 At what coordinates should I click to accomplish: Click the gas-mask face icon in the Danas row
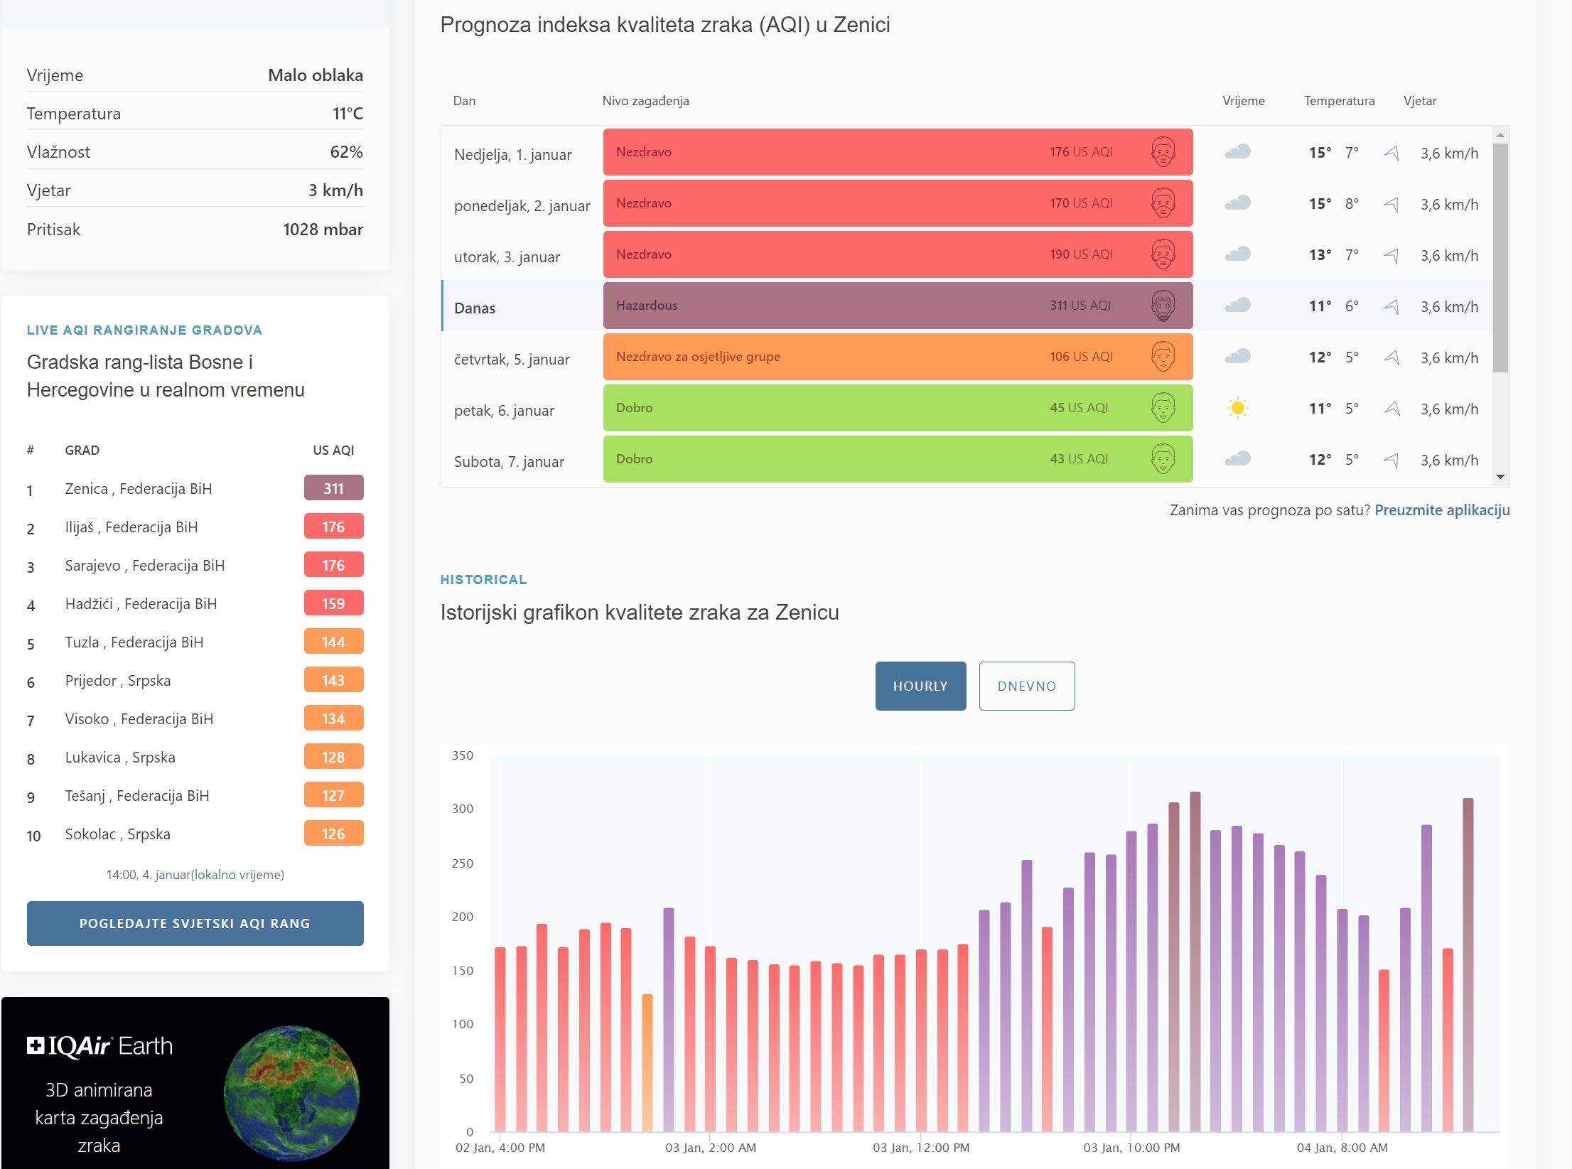(x=1163, y=306)
